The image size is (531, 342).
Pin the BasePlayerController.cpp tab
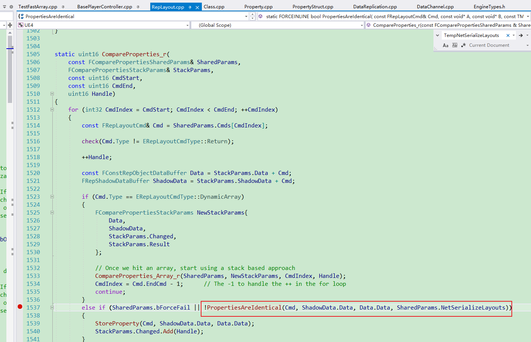pos(138,7)
